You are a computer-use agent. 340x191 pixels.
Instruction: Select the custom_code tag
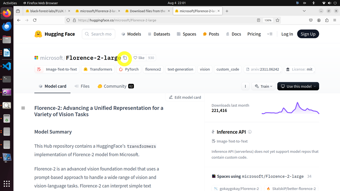pos(228,69)
